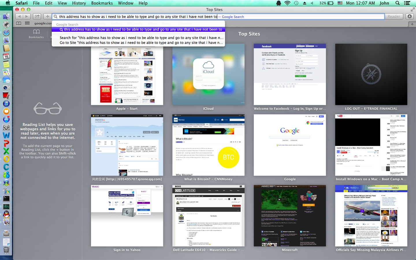Image resolution: width=416 pixels, height=260 pixels.
Task: Open the Edit menu
Action: click(x=49, y=3)
